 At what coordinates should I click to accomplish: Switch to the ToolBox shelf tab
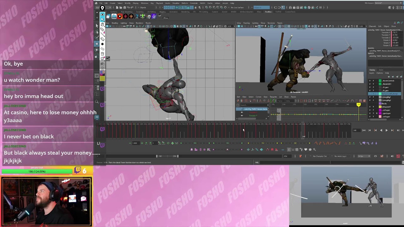click(x=268, y=12)
